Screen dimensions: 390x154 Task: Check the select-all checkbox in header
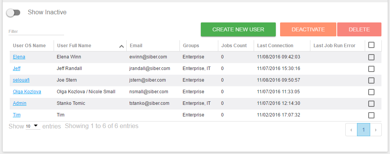(x=371, y=45)
